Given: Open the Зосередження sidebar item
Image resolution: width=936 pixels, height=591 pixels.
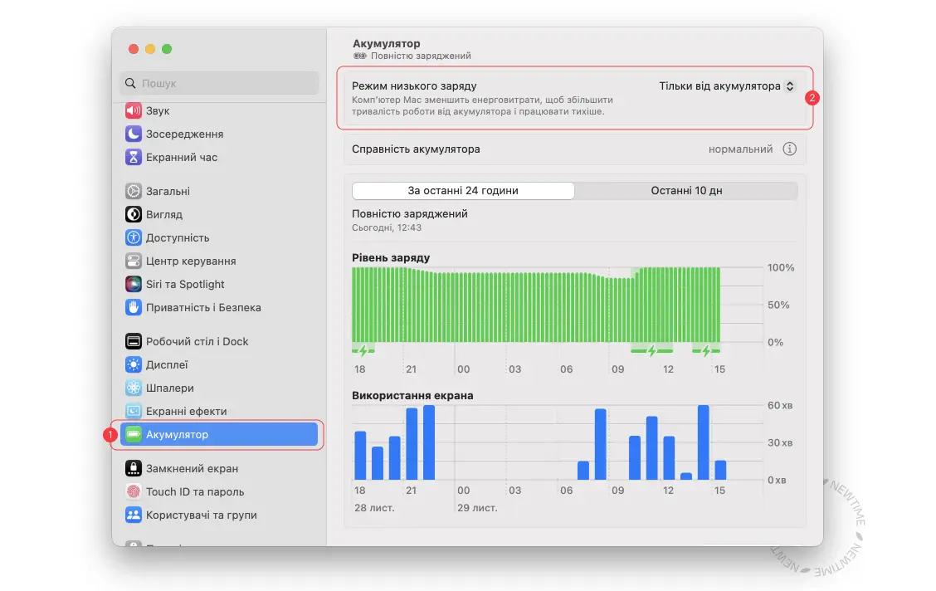Looking at the screenshot, I should tap(219, 134).
